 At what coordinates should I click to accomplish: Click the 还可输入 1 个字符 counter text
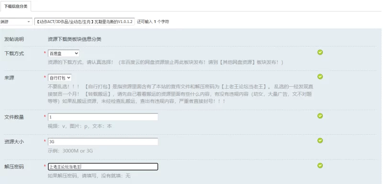153,22
